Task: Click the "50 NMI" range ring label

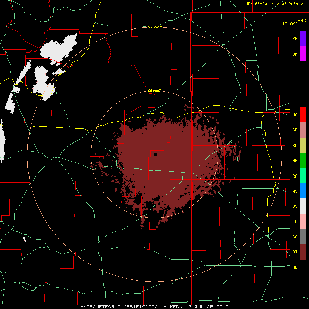Action: pos(154,91)
